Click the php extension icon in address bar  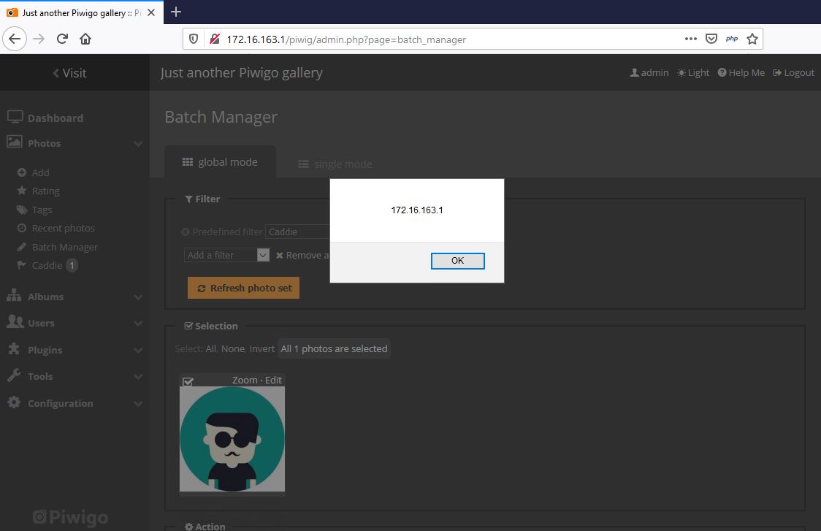(732, 39)
